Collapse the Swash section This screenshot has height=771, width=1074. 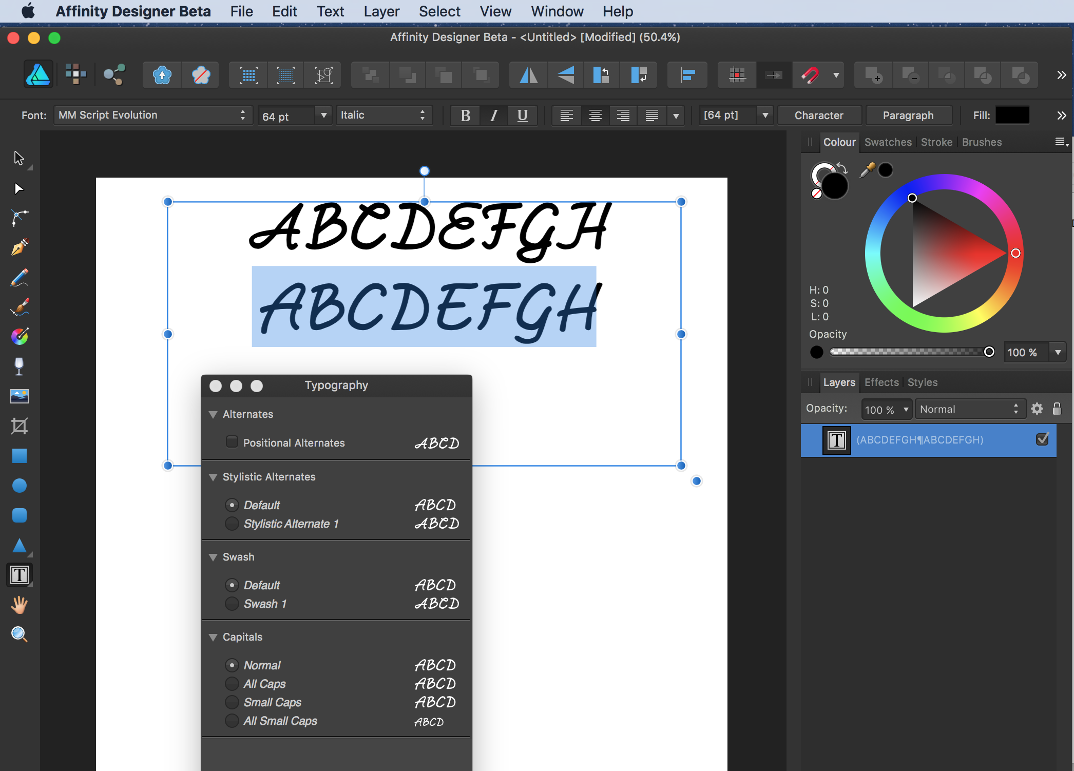click(213, 557)
